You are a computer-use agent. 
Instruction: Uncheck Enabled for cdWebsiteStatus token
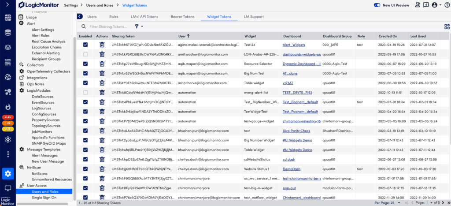tap(85, 159)
